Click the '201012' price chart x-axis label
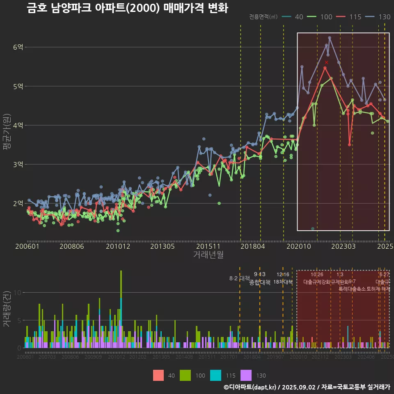Screen dimensions: 394x394 (x=118, y=246)
